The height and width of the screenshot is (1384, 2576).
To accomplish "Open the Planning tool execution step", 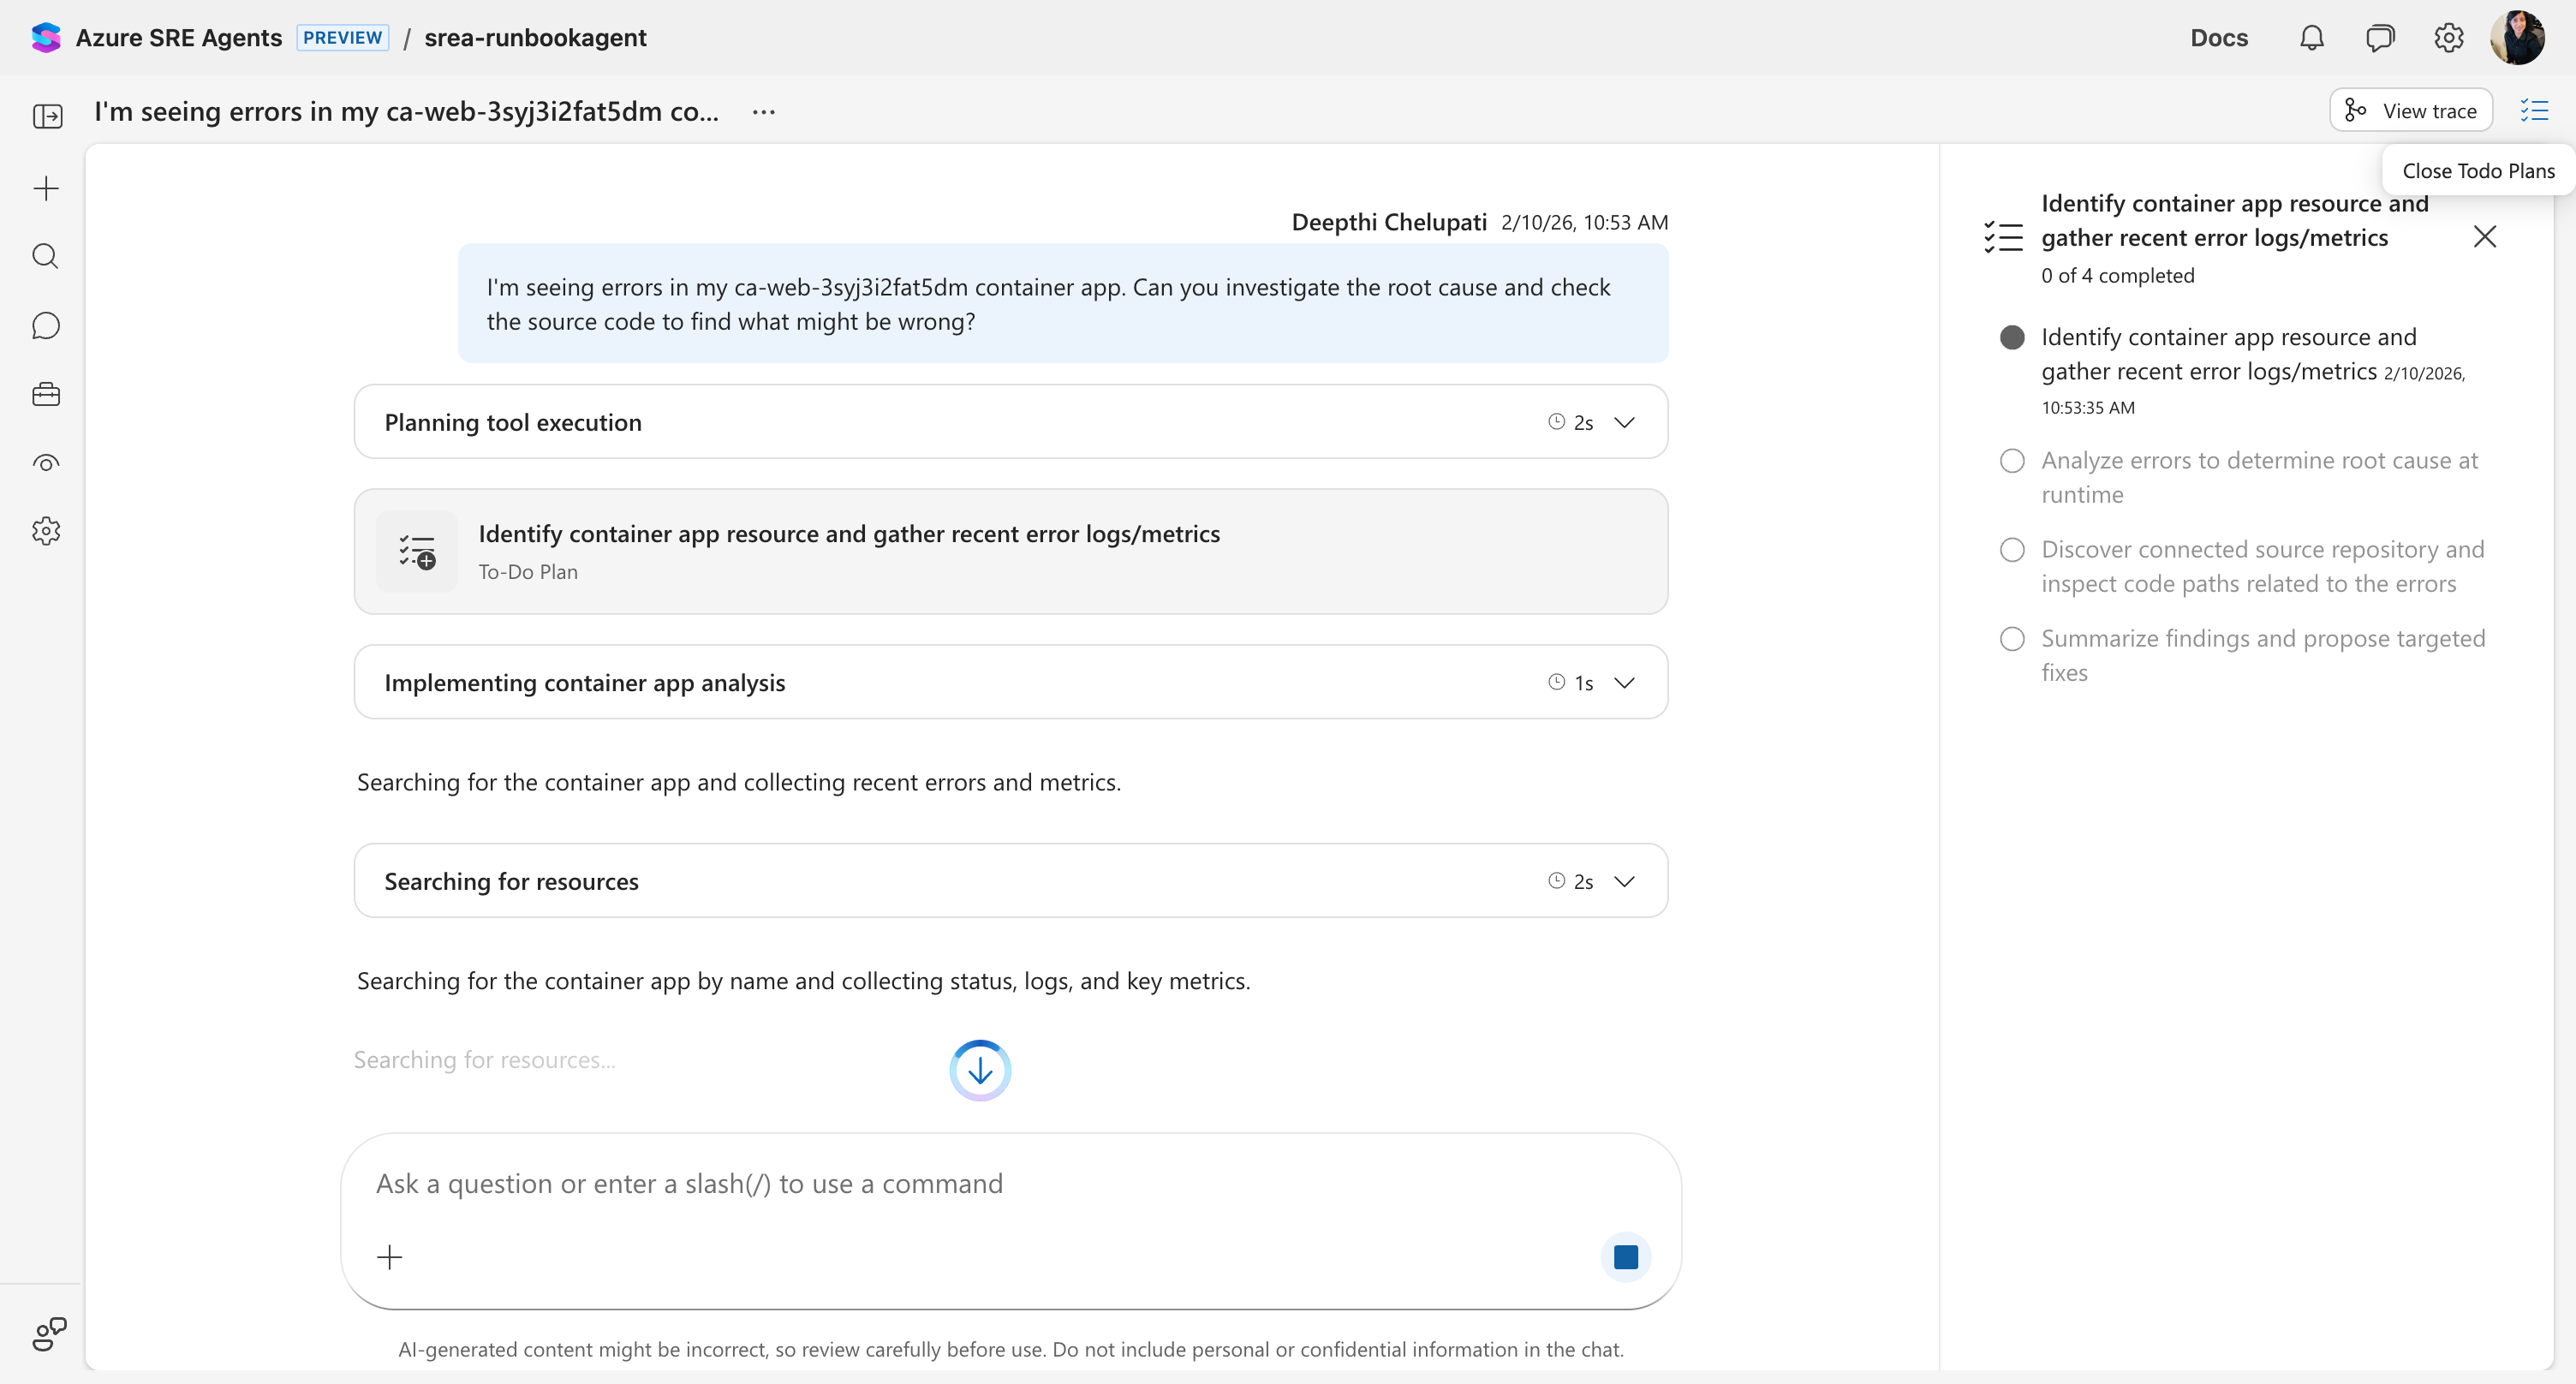I will point(1011,422).
